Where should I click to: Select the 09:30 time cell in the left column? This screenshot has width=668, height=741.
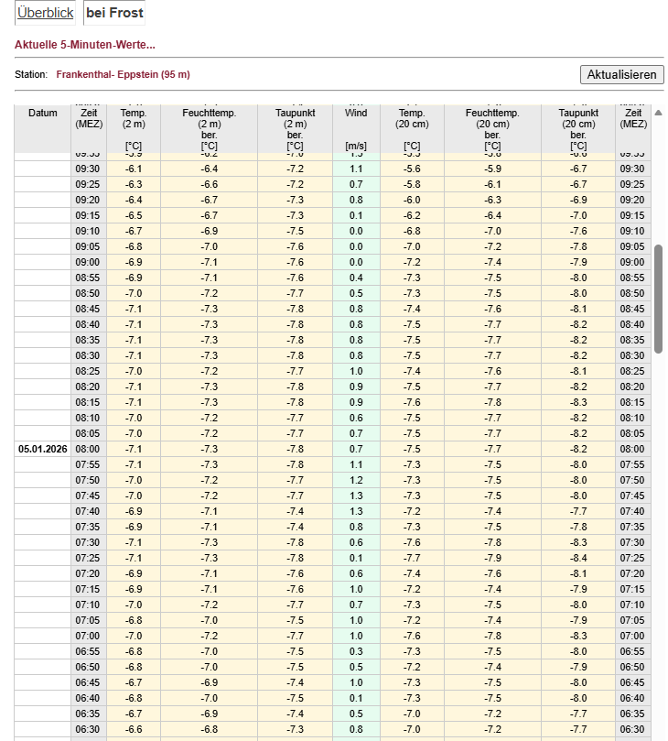point(89,169)
